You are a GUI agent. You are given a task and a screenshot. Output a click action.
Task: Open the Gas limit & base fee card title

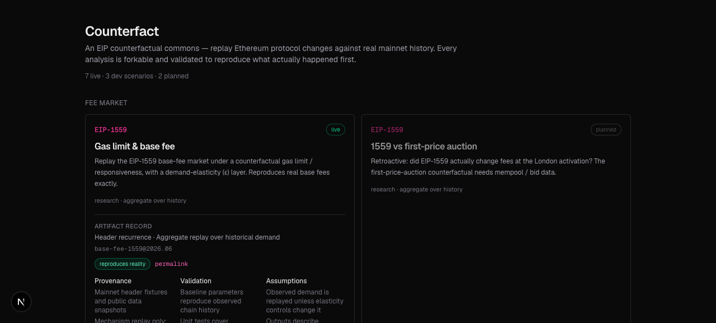tap(135, 147)
